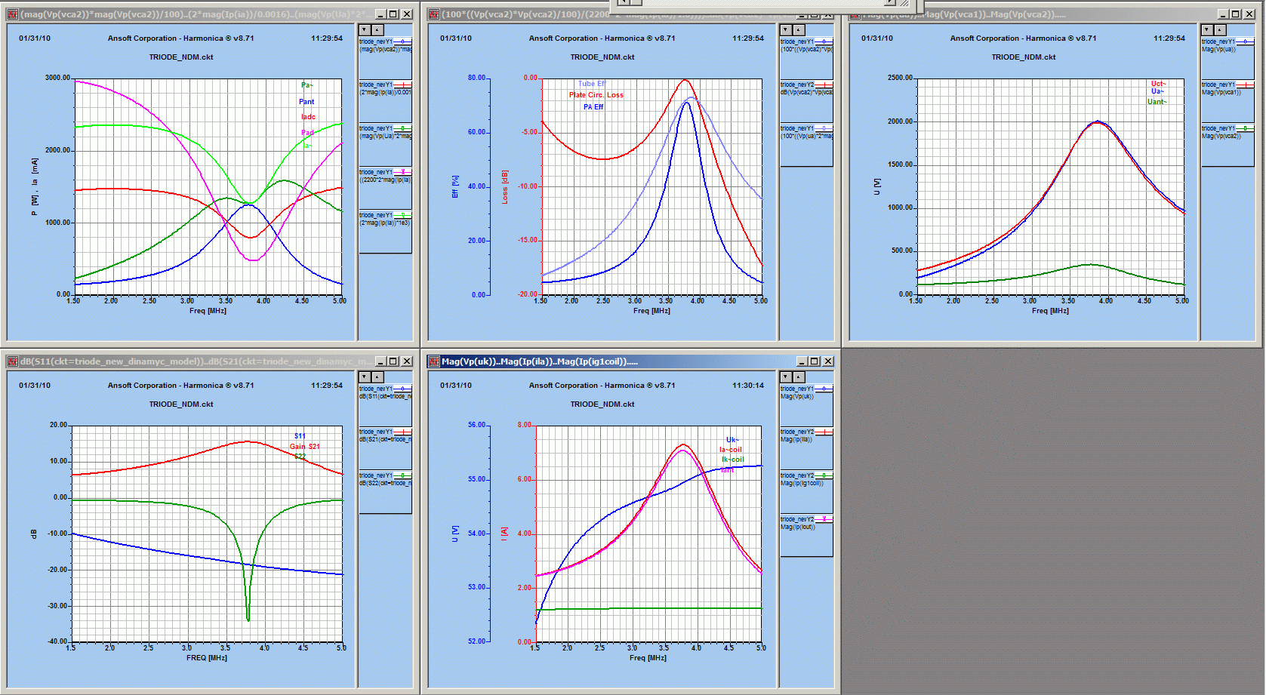
Task: Maximize the power plot window
Action: [393, 14]
